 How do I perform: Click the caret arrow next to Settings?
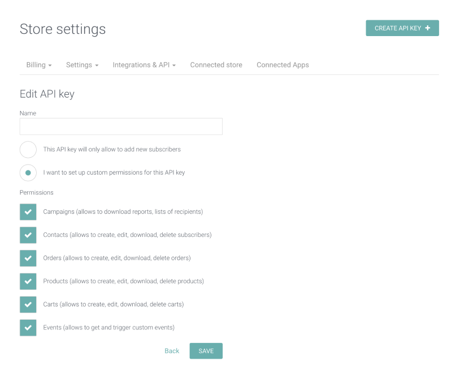point(97,65)
